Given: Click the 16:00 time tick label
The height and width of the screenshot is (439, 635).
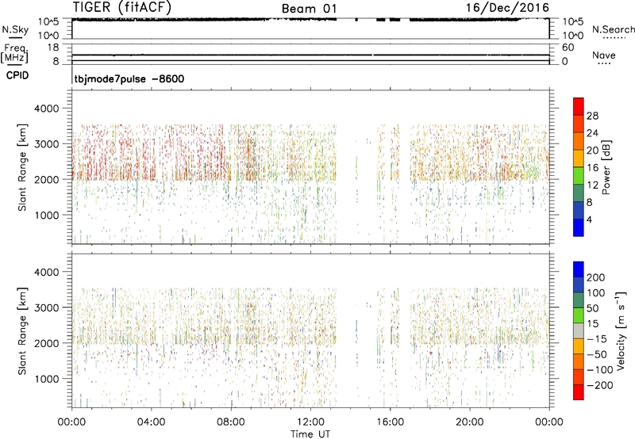Looking at the screenshot, I should pyautogui.click(x=390, y=422).
